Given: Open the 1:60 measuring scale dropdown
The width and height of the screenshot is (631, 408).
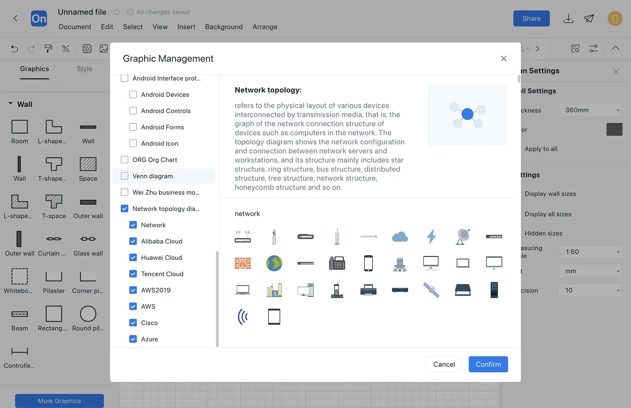Looking at the screenshot, I should (x=590, y=252).
